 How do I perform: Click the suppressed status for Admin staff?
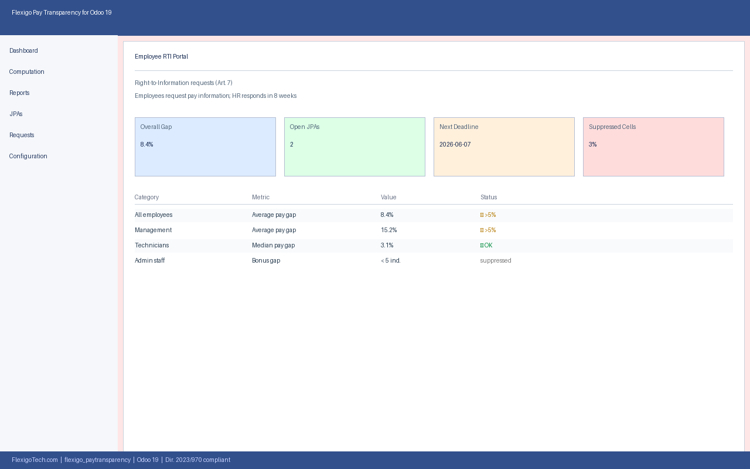[x=496, y=261]
